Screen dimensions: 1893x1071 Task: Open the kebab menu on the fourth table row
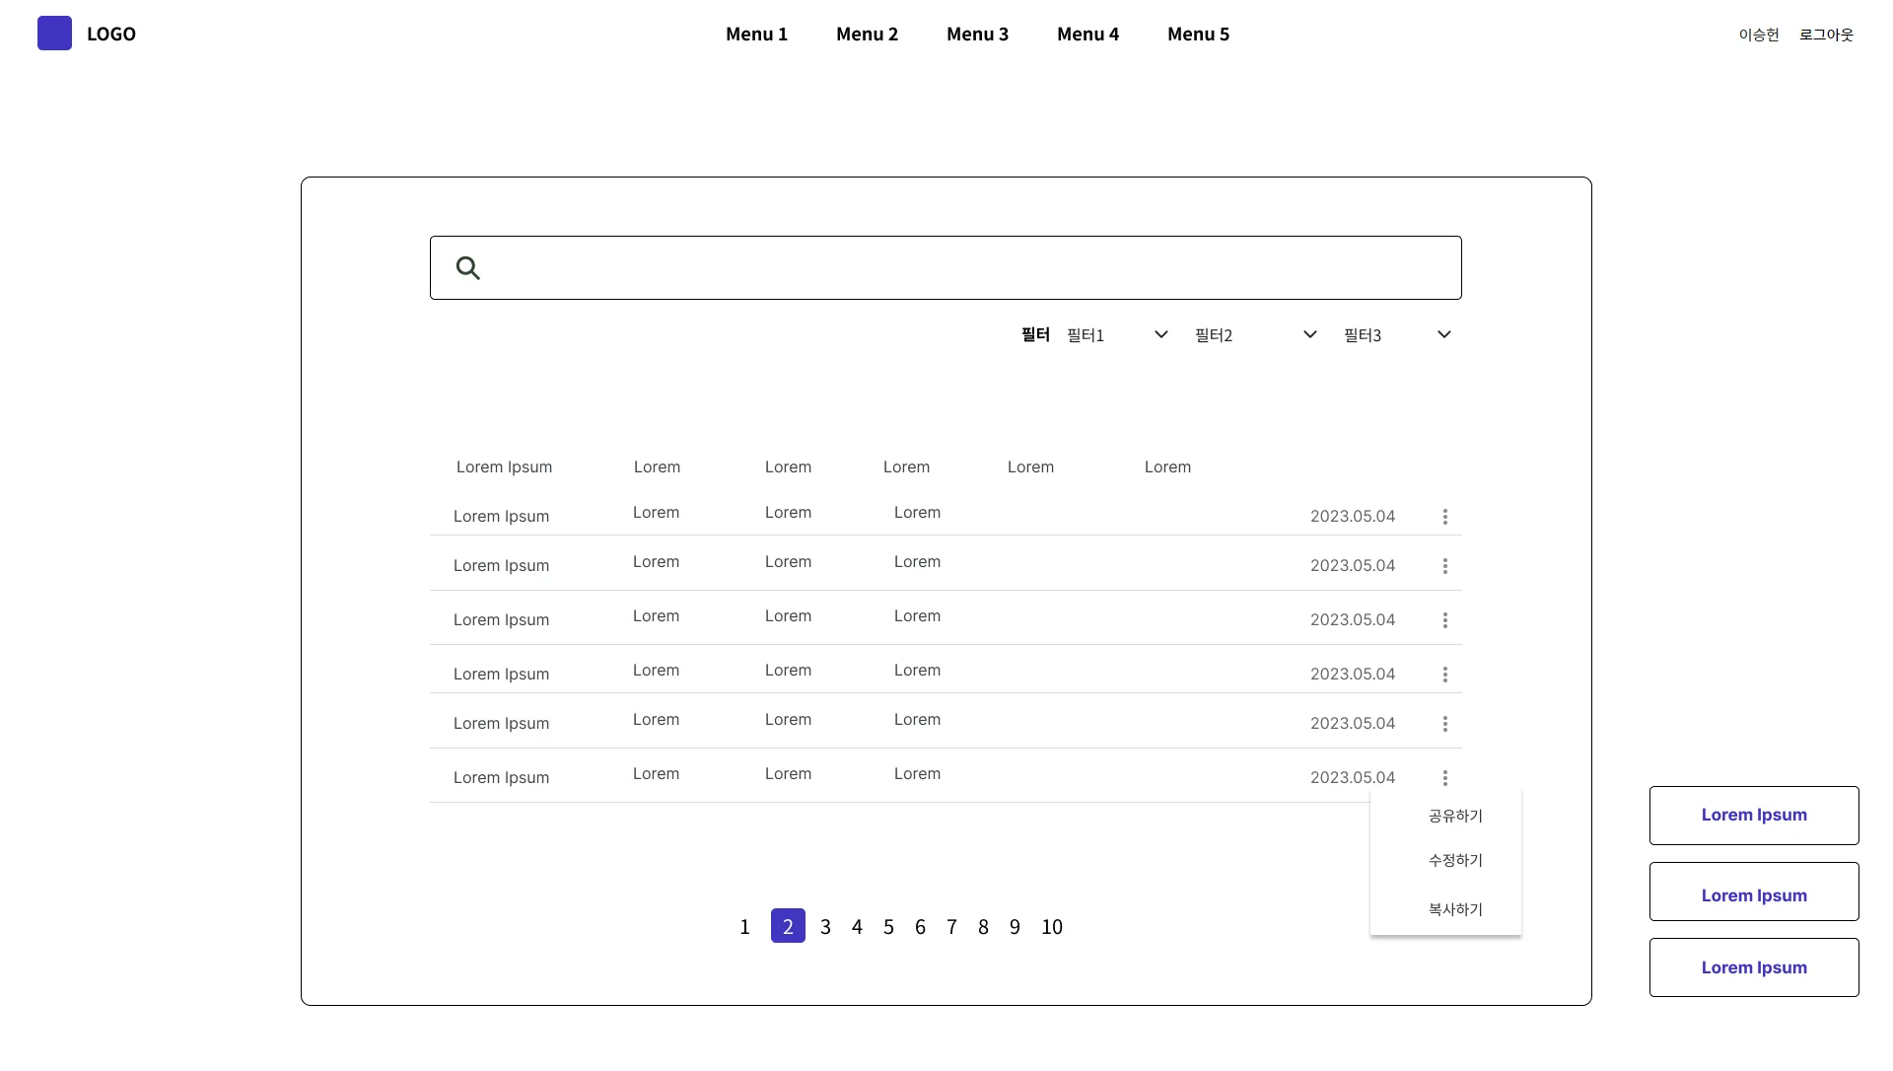1445,674
